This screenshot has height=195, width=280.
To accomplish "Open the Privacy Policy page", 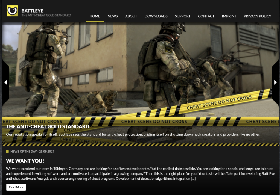I will click(257, 16).
